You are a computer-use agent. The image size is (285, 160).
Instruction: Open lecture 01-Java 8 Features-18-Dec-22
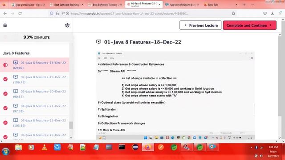[40, 65]
